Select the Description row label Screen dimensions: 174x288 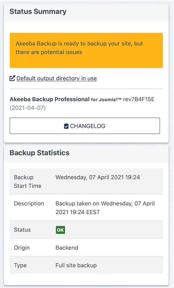29,204
